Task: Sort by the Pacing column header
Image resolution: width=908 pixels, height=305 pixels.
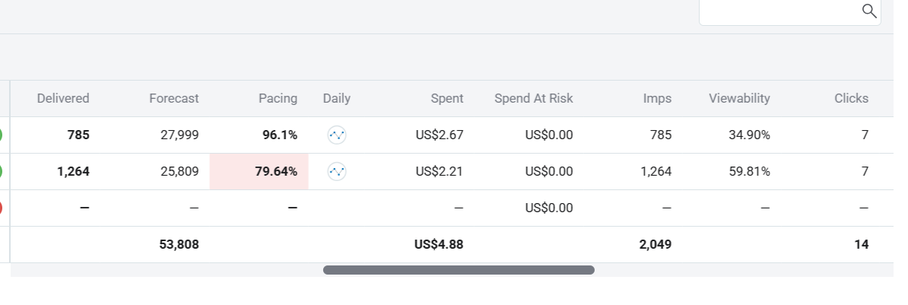Action: click(x=278, y=98)
